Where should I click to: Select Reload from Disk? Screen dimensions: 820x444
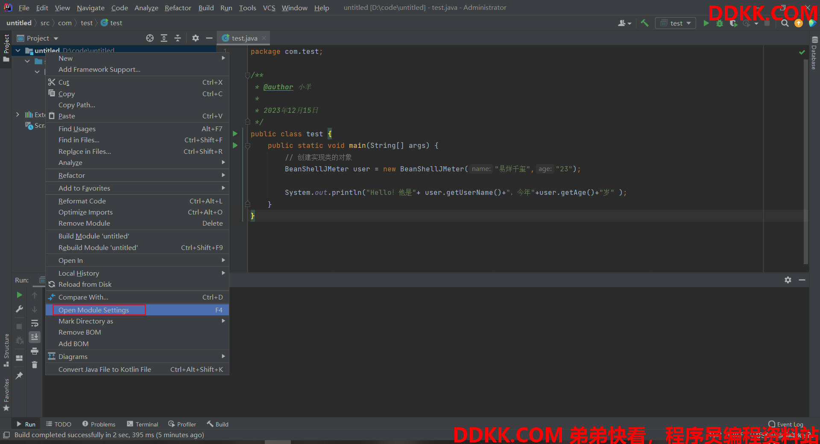pyautogui.click(x=137, y=284)
